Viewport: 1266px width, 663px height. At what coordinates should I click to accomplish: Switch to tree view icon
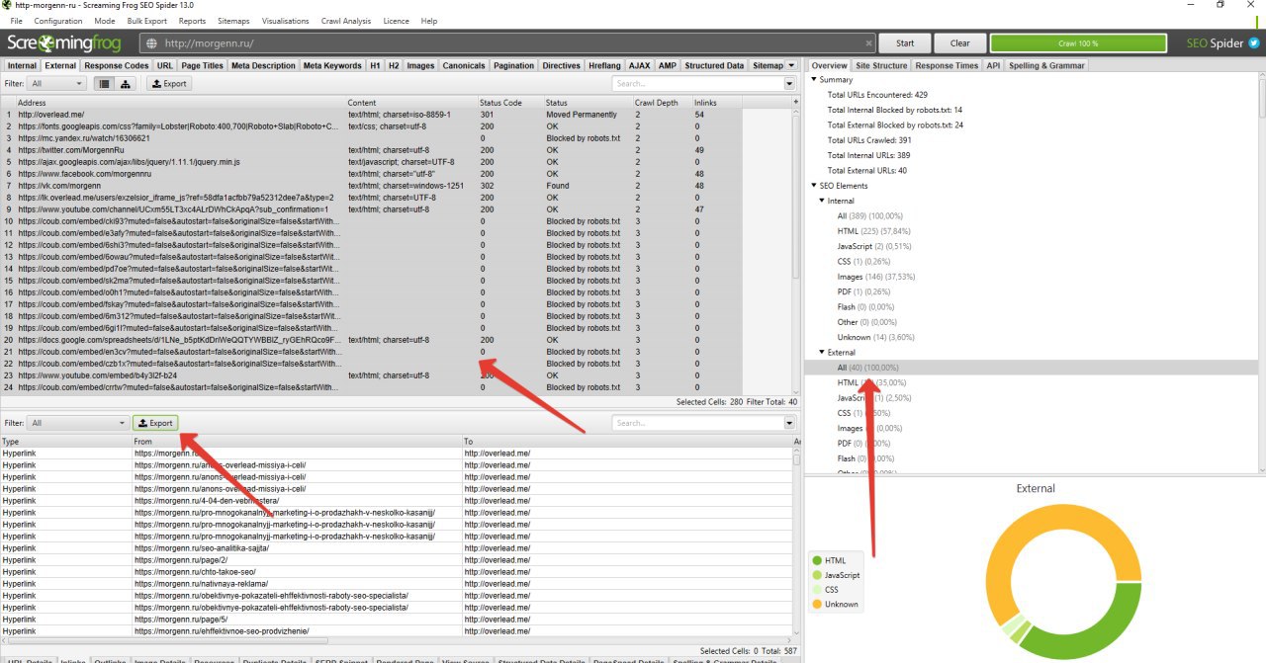pos(126,84)
